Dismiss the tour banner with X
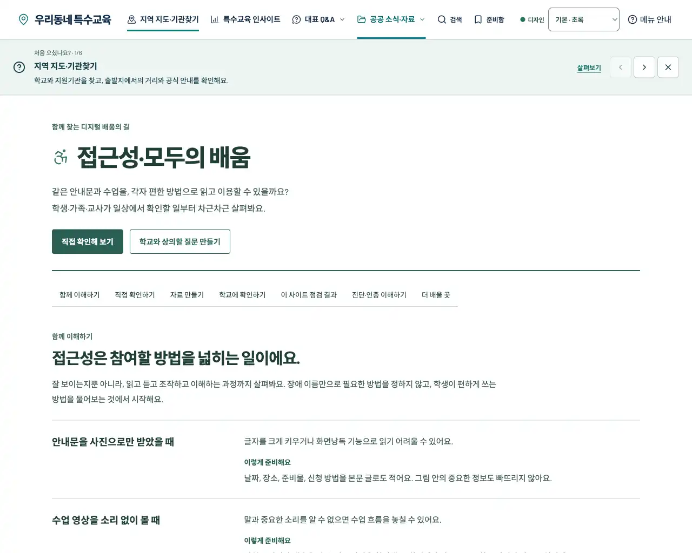The image size is (692, 553). click(668, 68)
